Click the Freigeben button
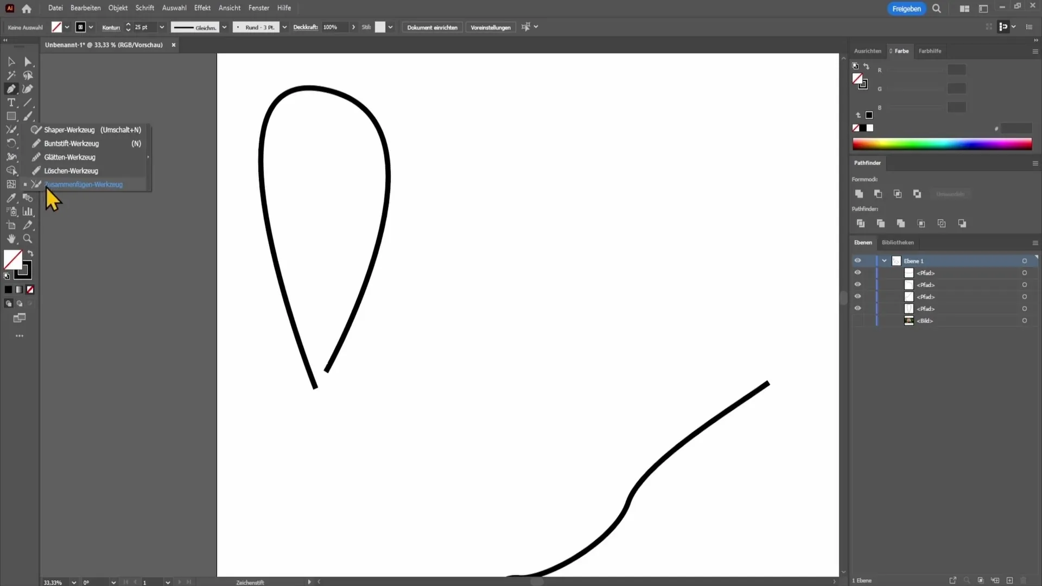Viewport: 1042px width, 586px height. (x=906, y=9)
